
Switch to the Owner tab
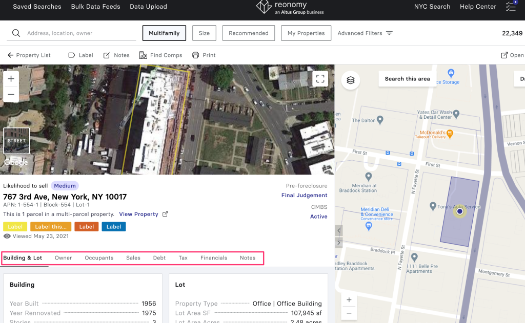click(64, 258)
